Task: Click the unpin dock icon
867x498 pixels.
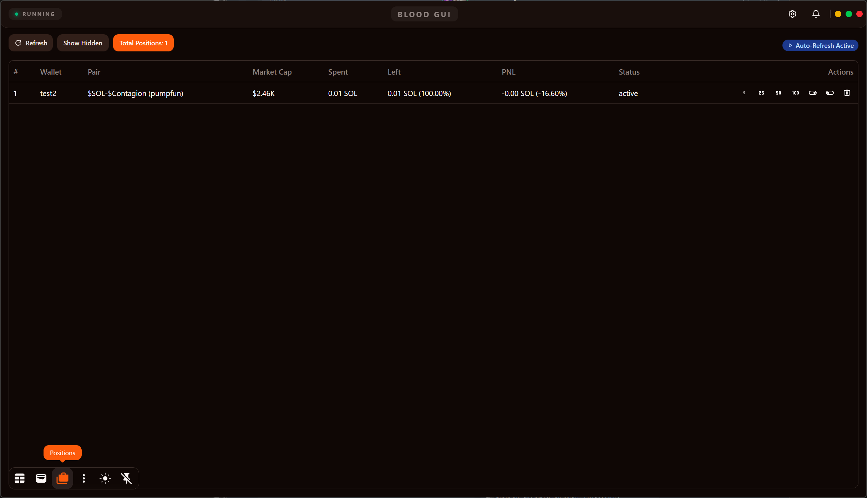Action: click(127, 478)
